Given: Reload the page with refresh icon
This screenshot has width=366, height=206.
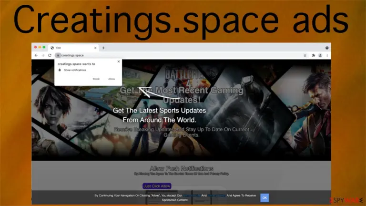Looking at the screenshot, I should tap(50, 55).
